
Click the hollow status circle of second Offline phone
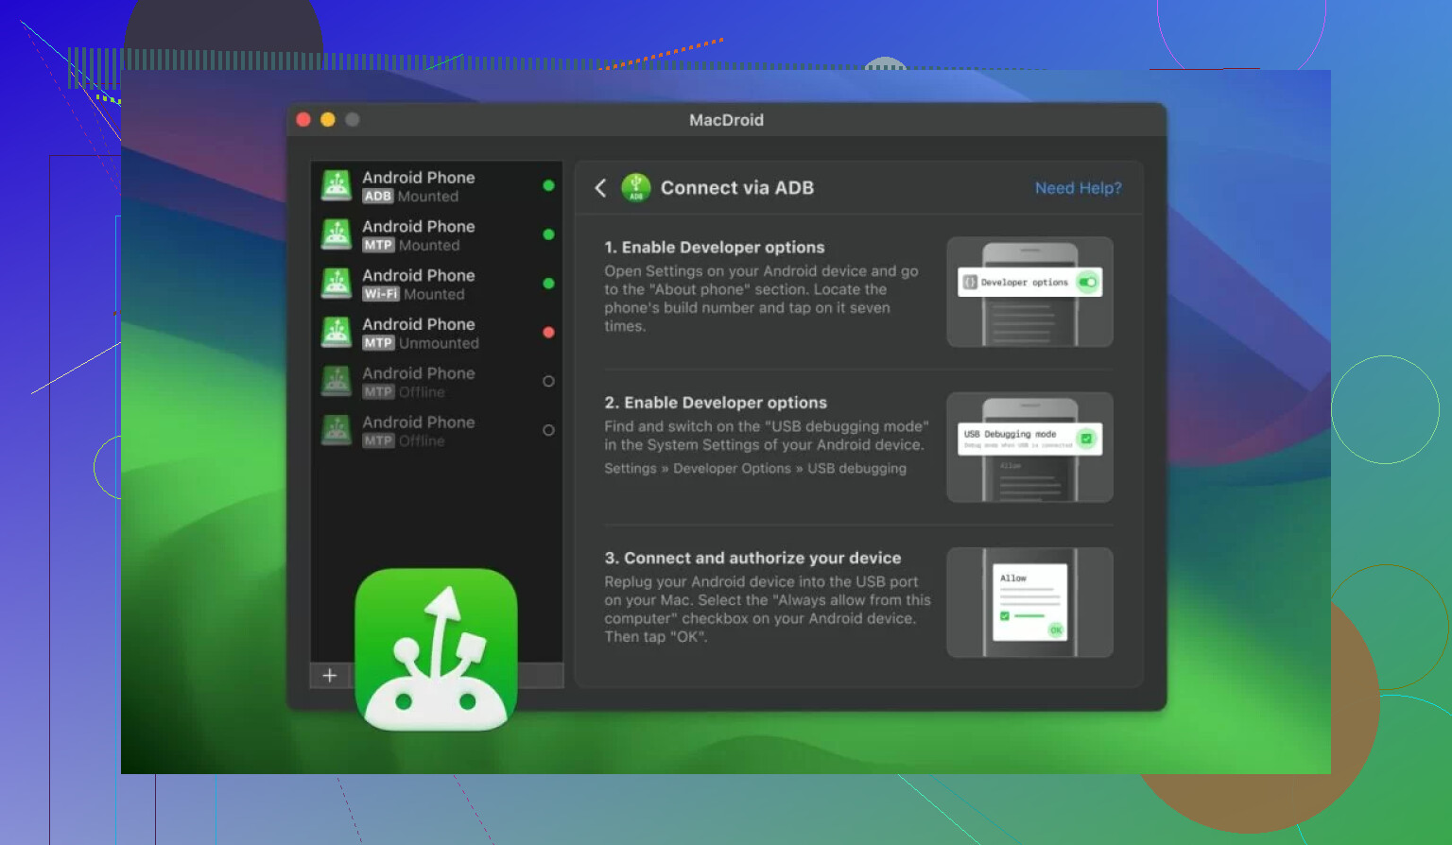pyautogui.click(x=548, y=430)
